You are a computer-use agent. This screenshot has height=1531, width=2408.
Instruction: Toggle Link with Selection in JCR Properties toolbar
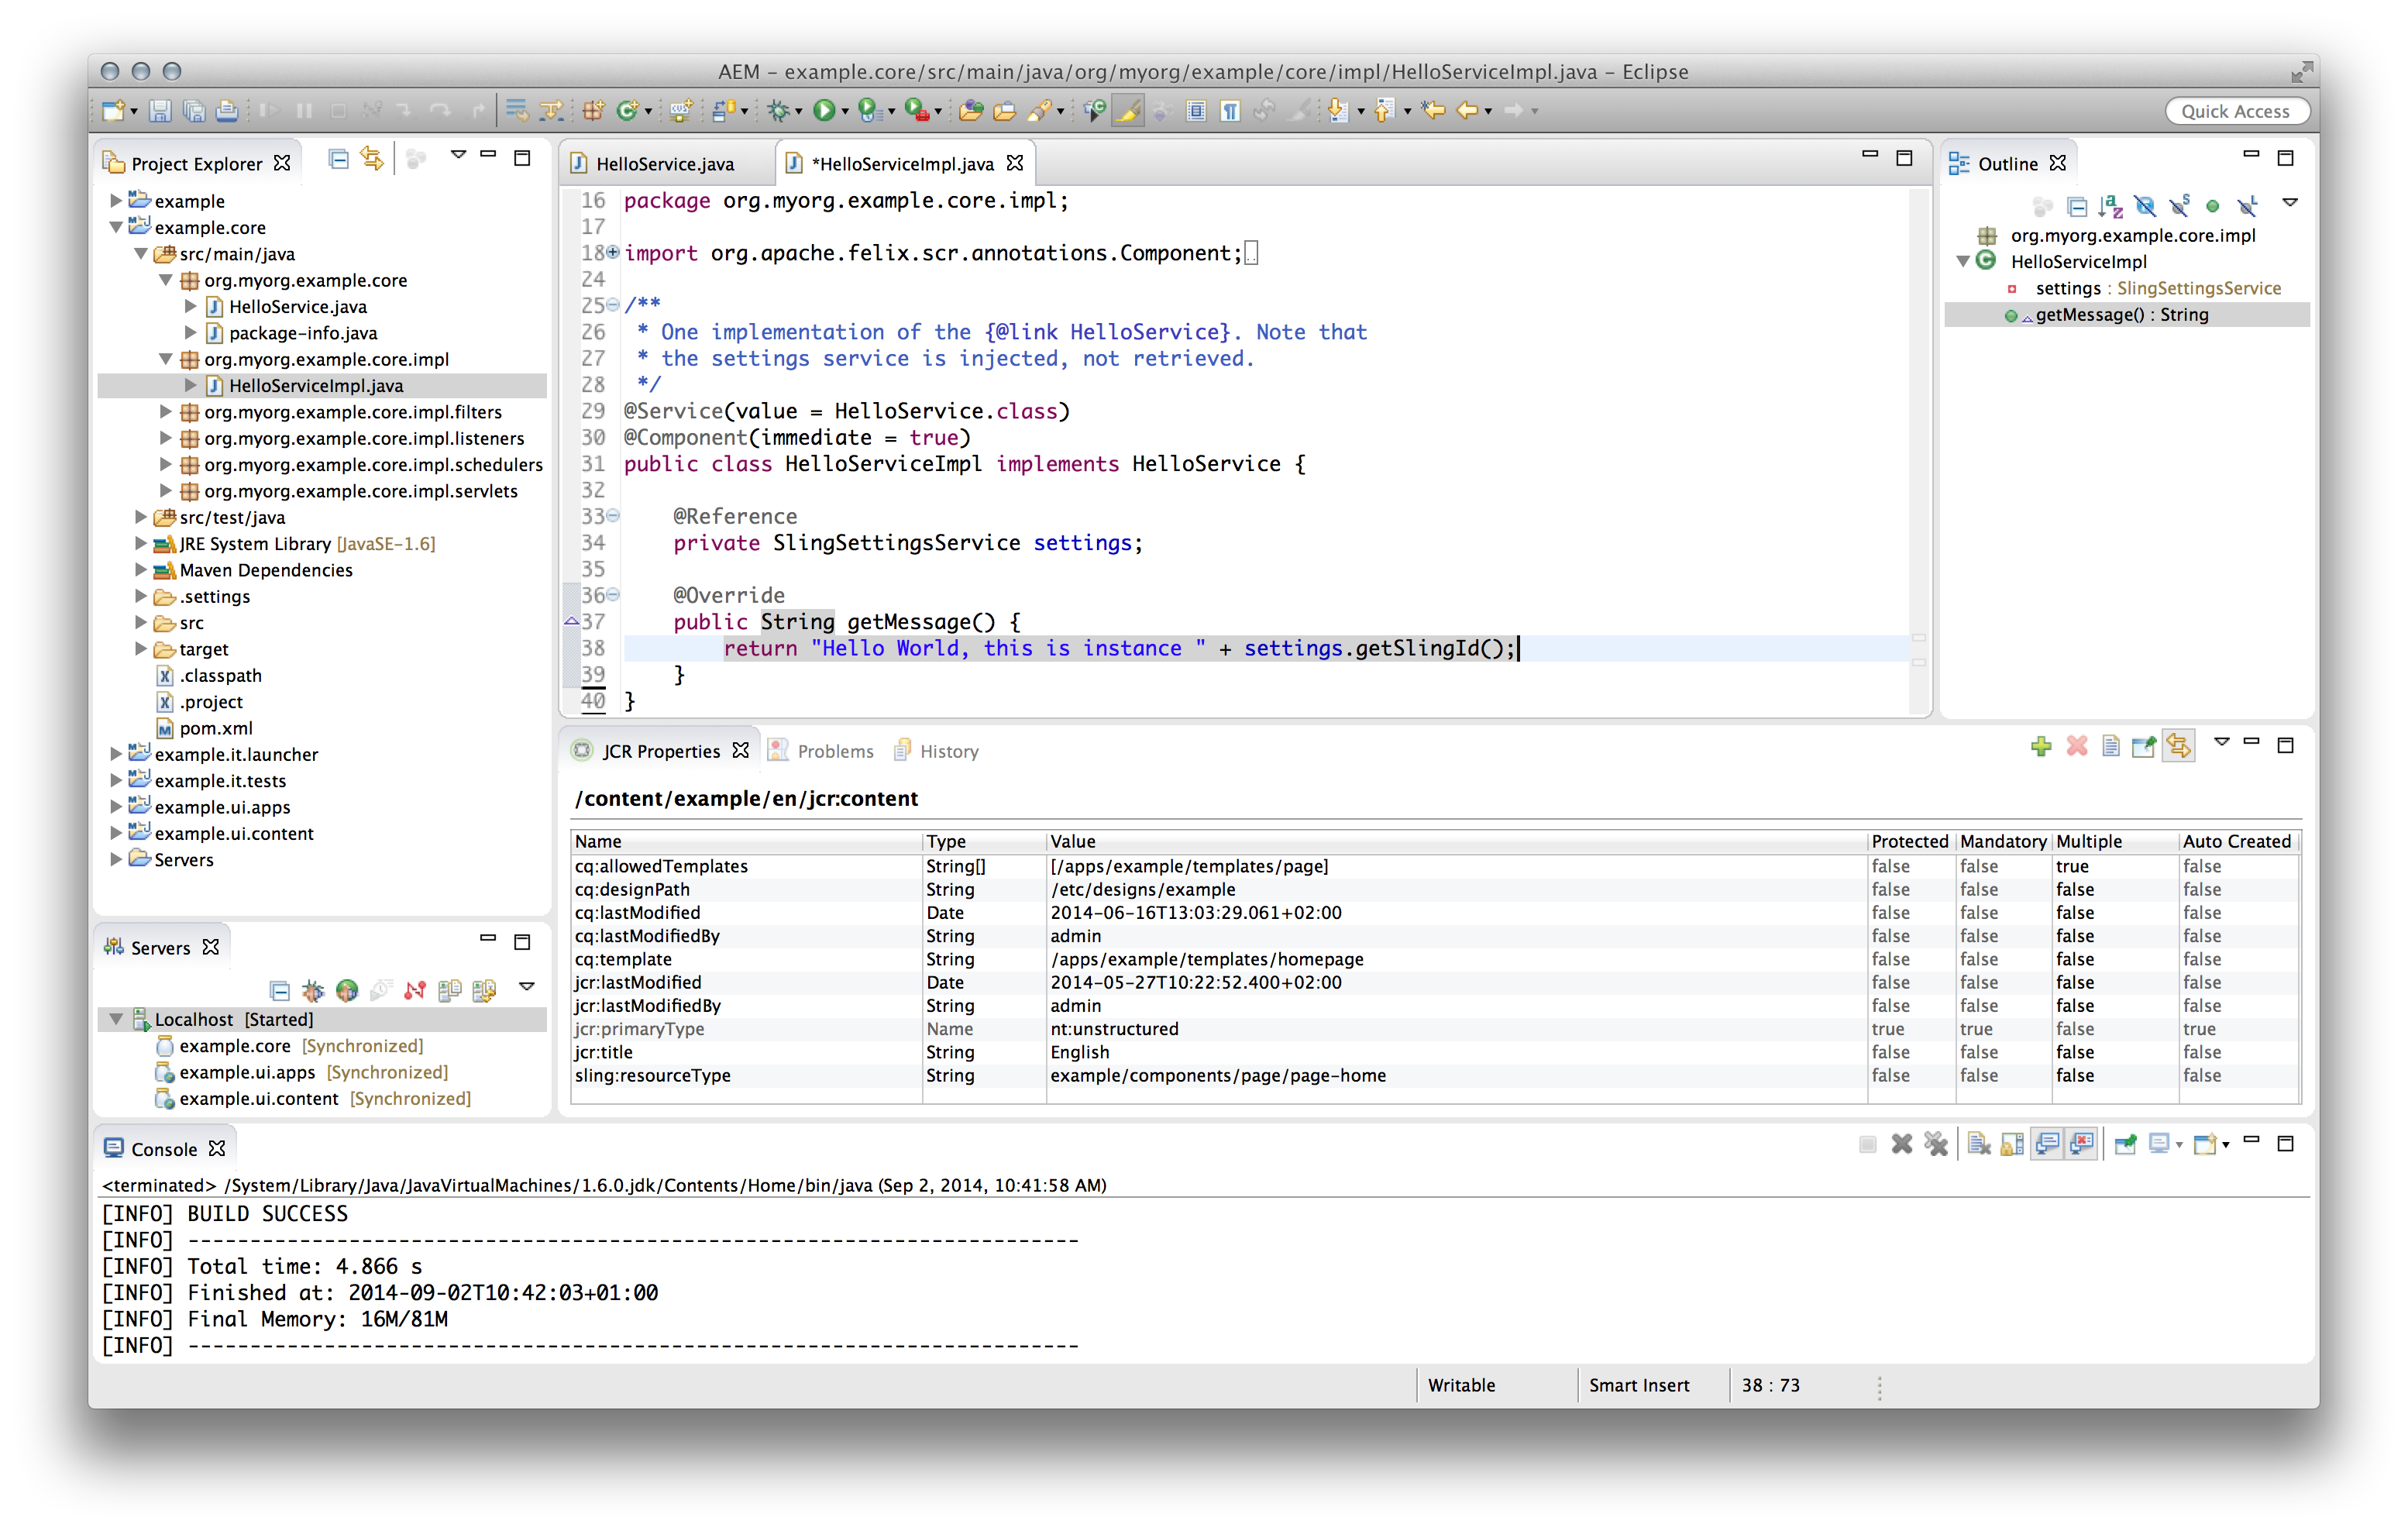tap(2179, 746)
